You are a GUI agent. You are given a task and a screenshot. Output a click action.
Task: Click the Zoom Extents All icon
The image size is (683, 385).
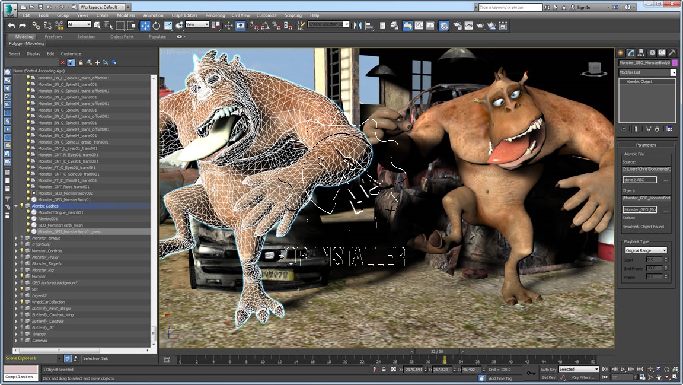[x=675, y=369]
